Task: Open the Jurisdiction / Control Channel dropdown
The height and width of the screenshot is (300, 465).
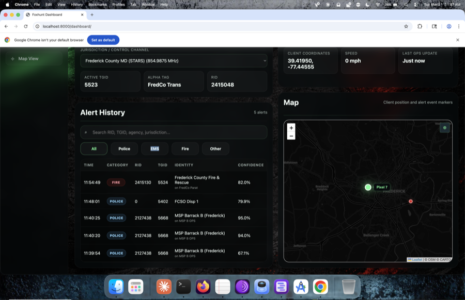Action: point(173,61)
